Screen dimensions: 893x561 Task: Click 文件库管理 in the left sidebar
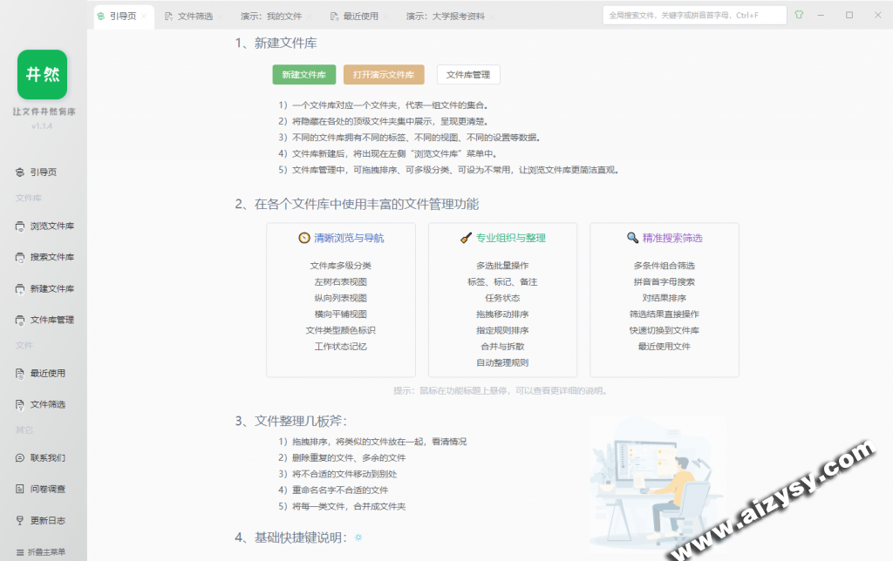(x=51, y=321)
